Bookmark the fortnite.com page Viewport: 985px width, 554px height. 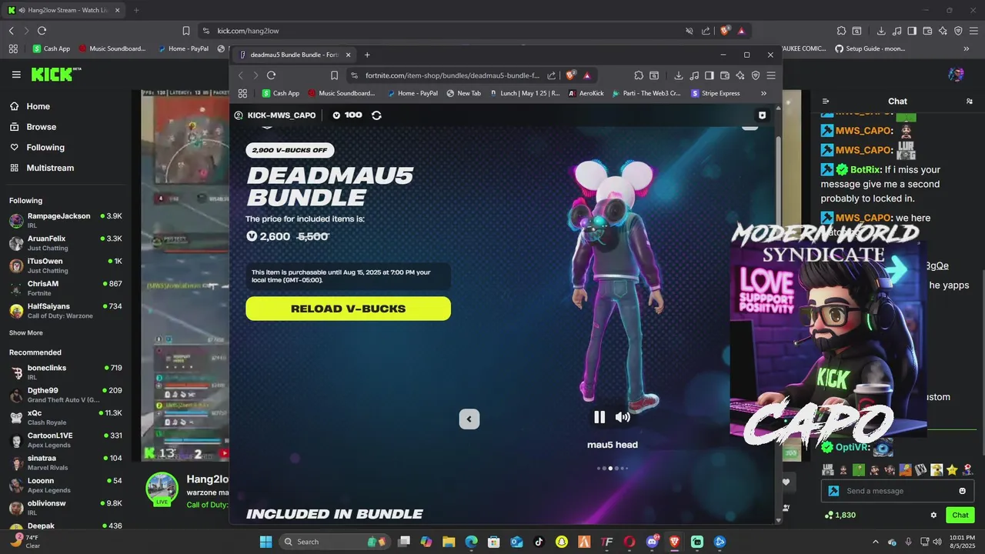click(334, 75)
